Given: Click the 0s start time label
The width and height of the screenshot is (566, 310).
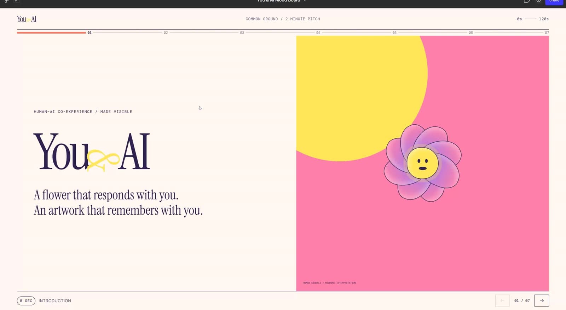Looking at the screenshot, I should (519, 19).
